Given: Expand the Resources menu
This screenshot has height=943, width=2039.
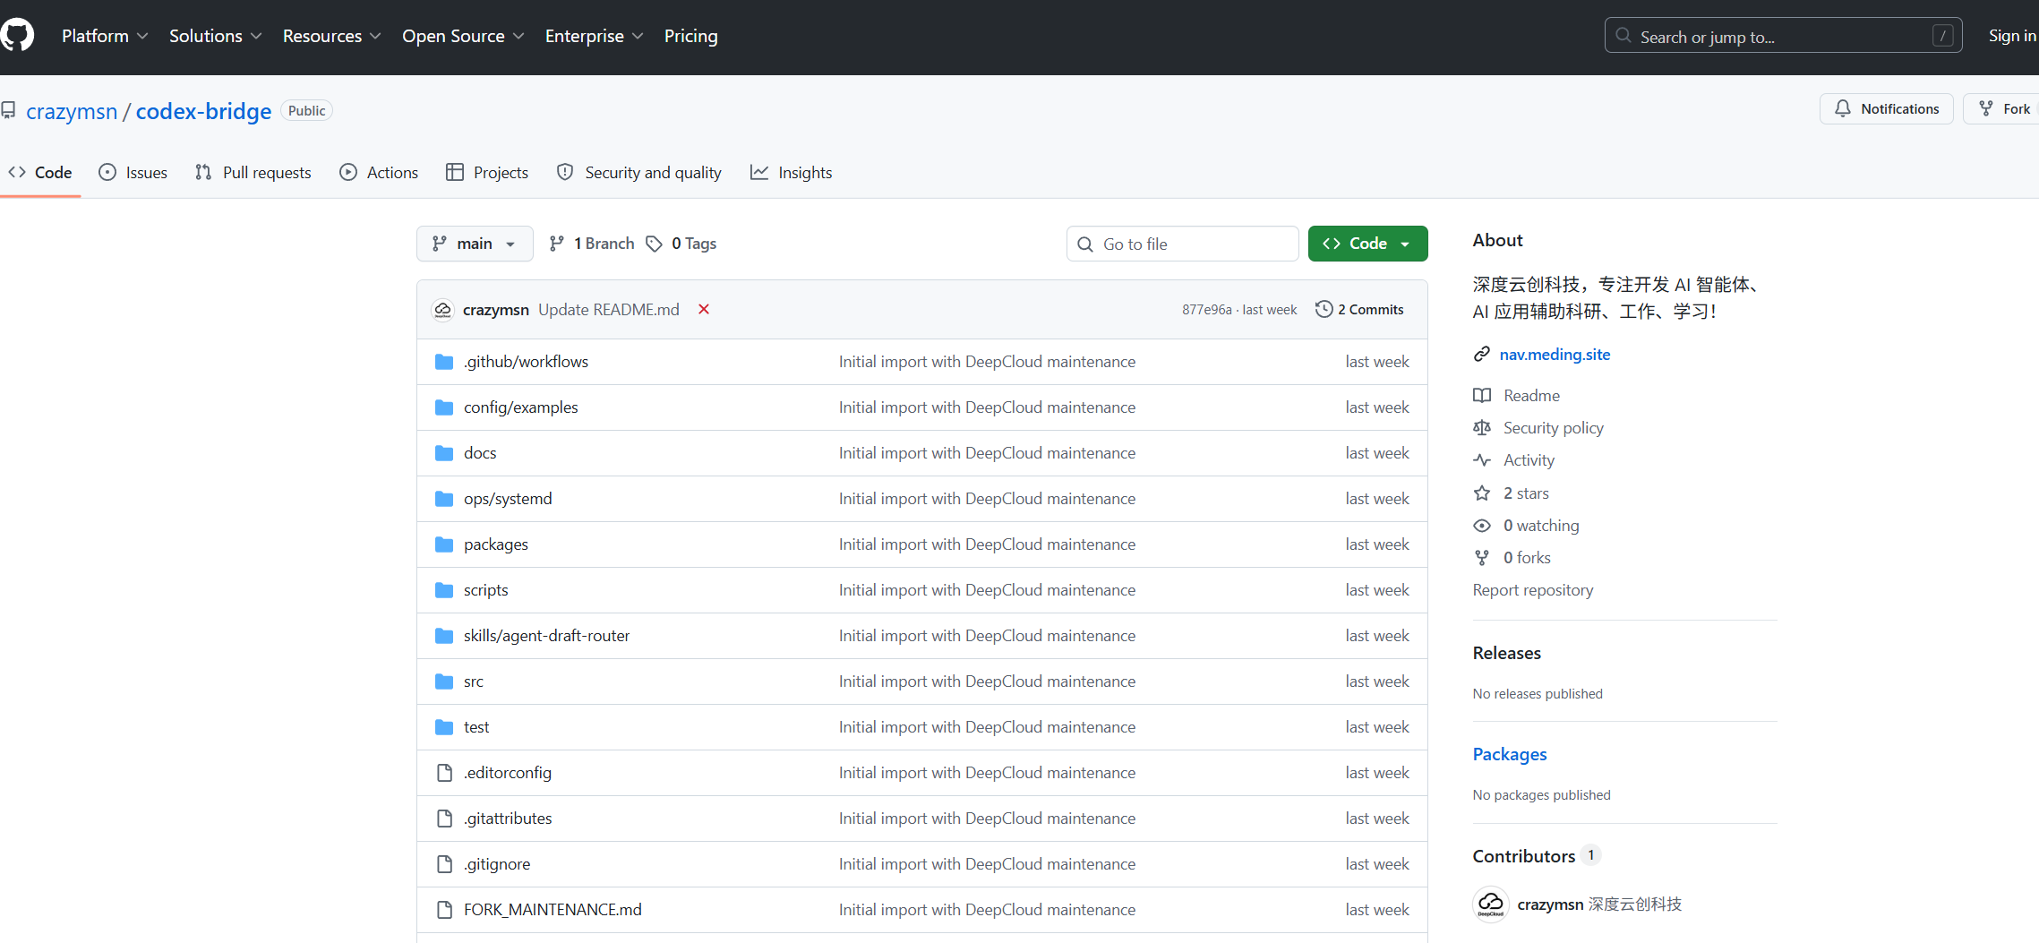Looking at the screenshot, I should [x=331, y=36].
